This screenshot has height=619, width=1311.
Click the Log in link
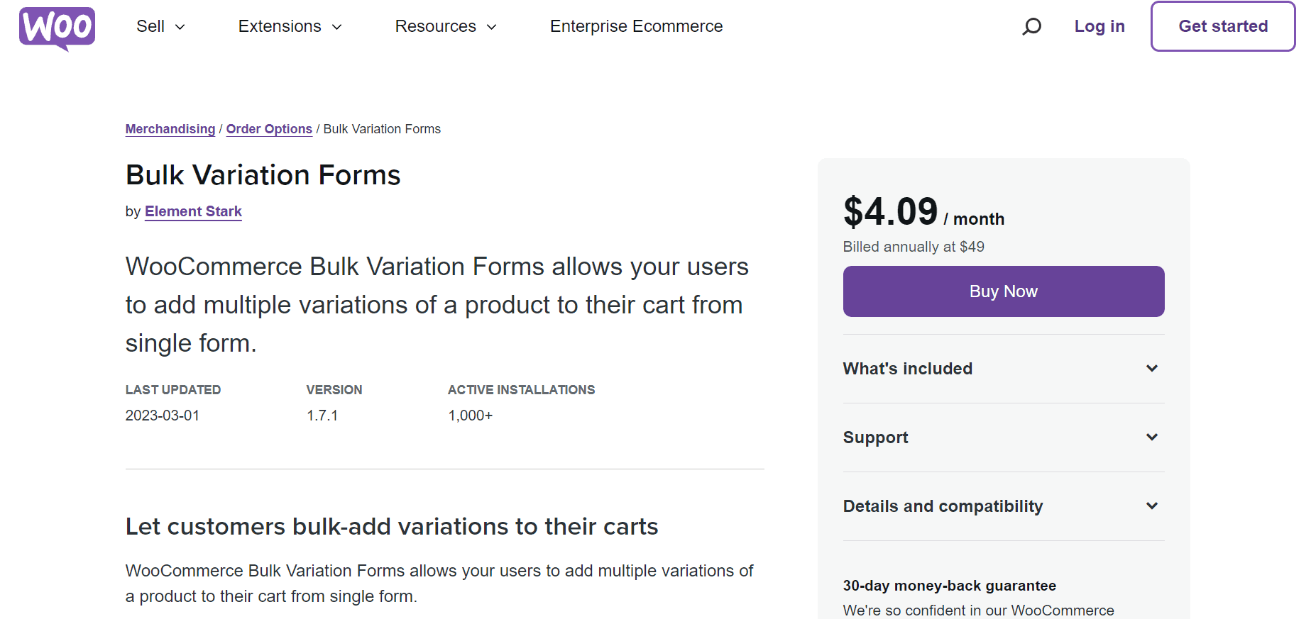1099,26
